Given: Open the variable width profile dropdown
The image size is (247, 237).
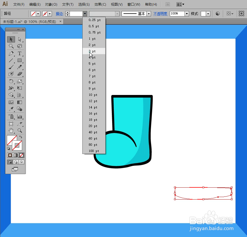Looking at the screenshot, I should (x=117, y=14).
